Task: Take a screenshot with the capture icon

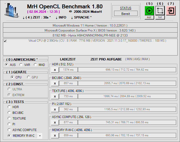Action: (160, 11)
